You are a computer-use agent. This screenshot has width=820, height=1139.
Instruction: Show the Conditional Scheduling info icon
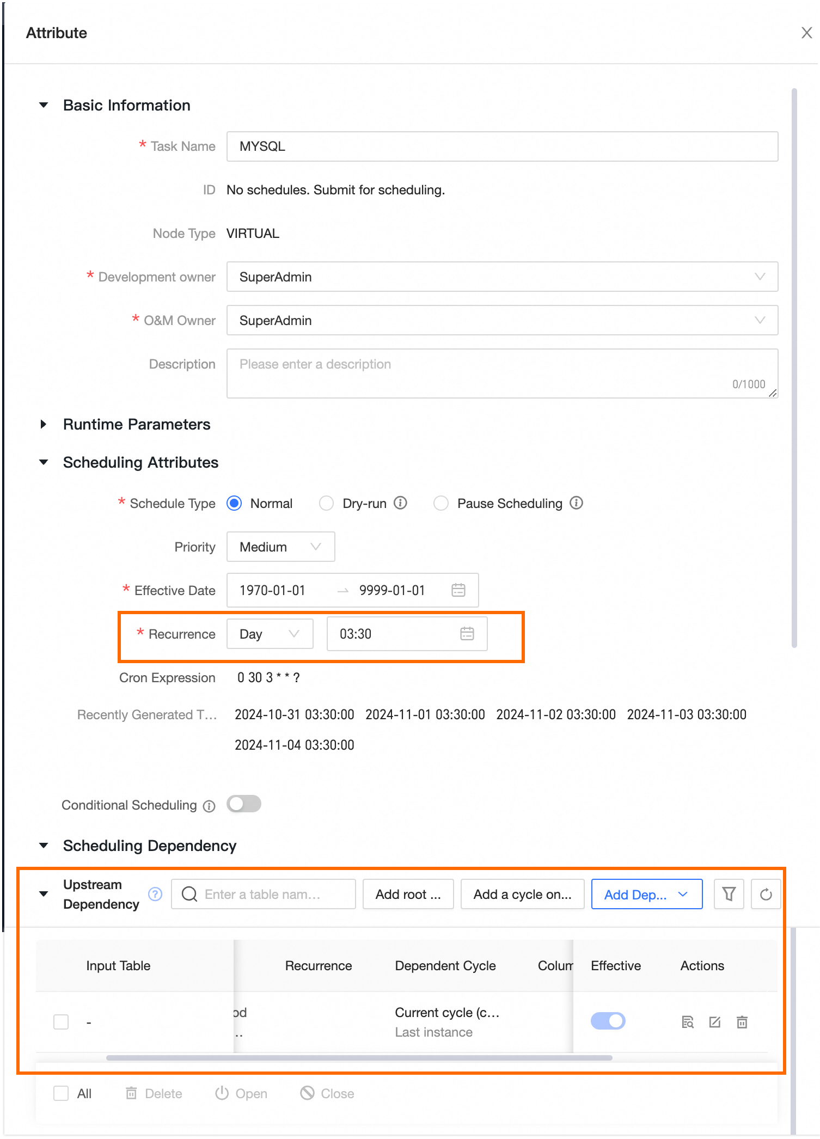tap(209, 806)
